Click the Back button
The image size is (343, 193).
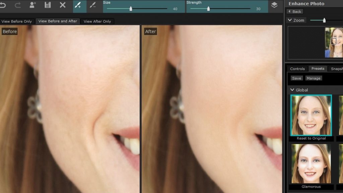click(x=294, y=11)
